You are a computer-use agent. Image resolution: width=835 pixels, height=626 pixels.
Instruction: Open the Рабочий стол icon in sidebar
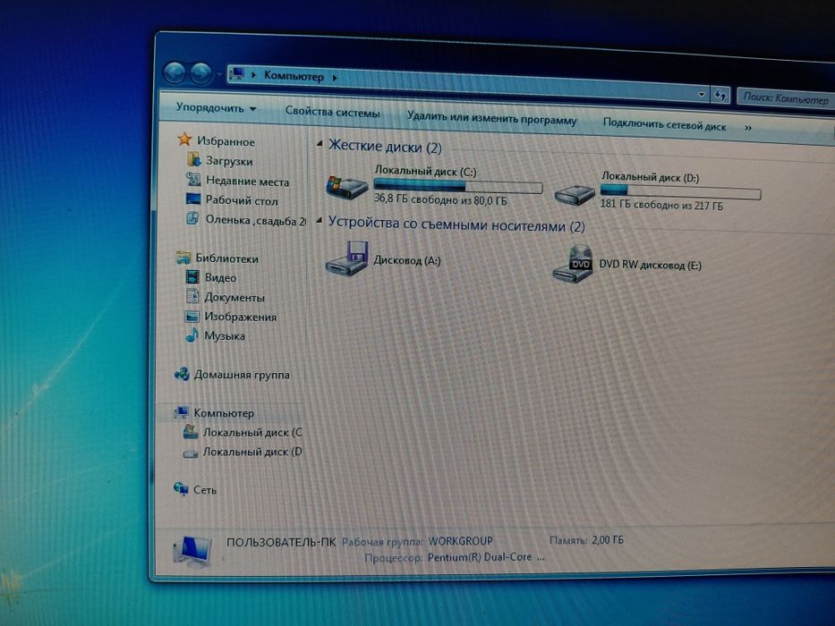click(192, 199)
